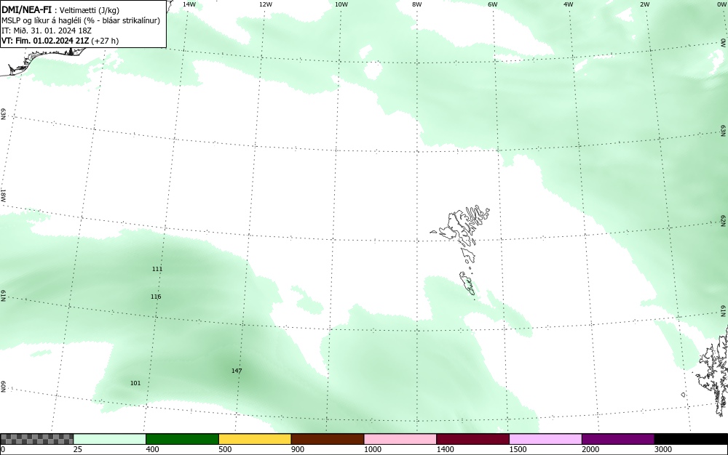Click the dark green 400–500 legend swatch
This screenshot has width=728, height=455.
point(182,439)
